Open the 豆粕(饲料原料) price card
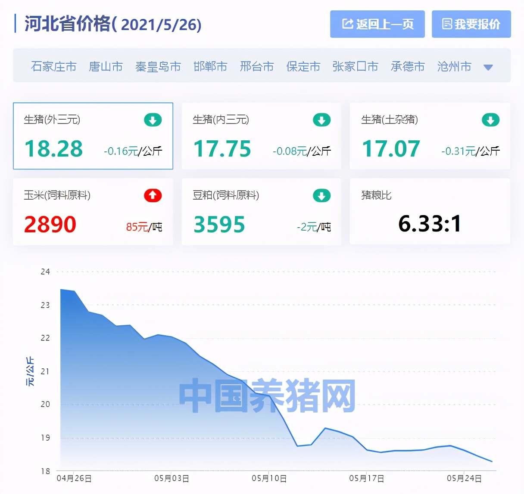Image resolution: width=524 pixels, height=494 pixels. click(x=262, y=212)
